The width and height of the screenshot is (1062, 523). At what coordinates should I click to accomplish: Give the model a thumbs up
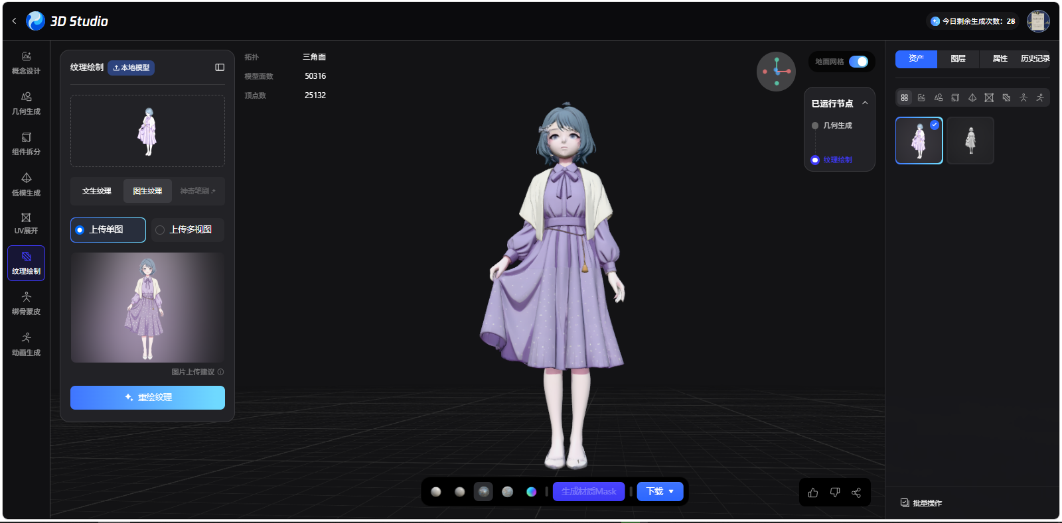(813, 493)
